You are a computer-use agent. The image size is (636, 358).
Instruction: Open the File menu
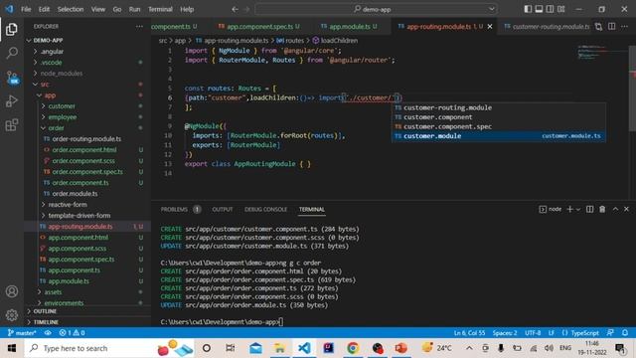click(26, 9)
